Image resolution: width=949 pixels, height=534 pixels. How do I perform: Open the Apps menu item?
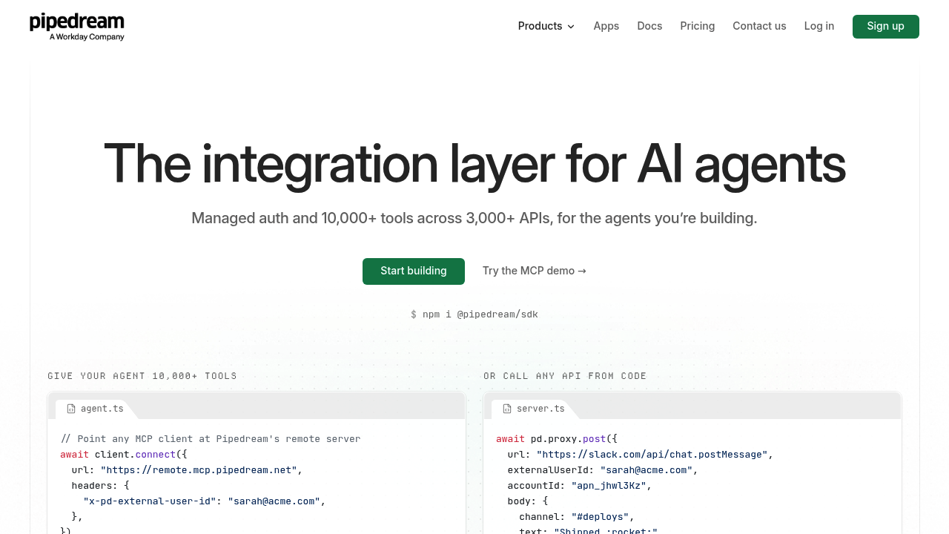click(x=606, y=26)
